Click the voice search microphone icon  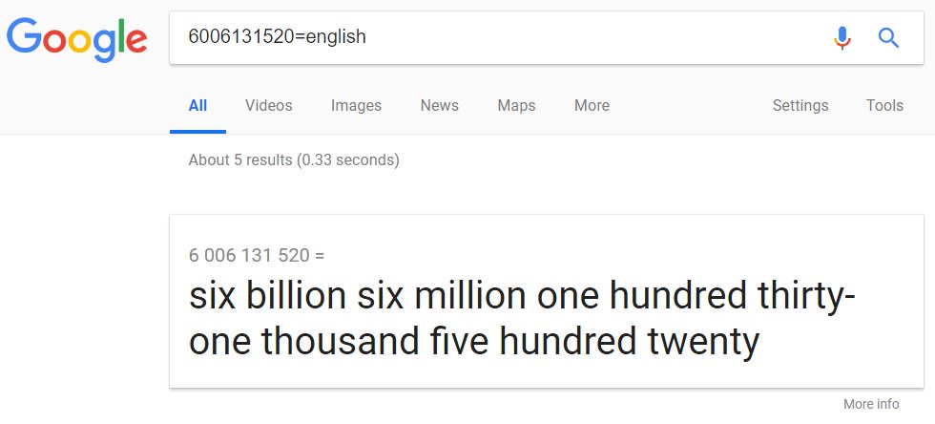[841, 38]
